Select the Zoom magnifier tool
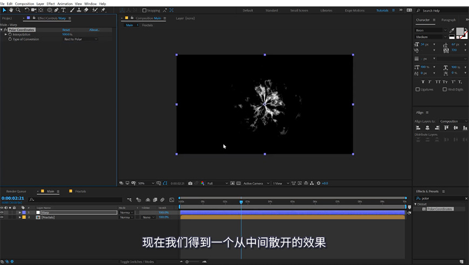 [x=18, y=10]
